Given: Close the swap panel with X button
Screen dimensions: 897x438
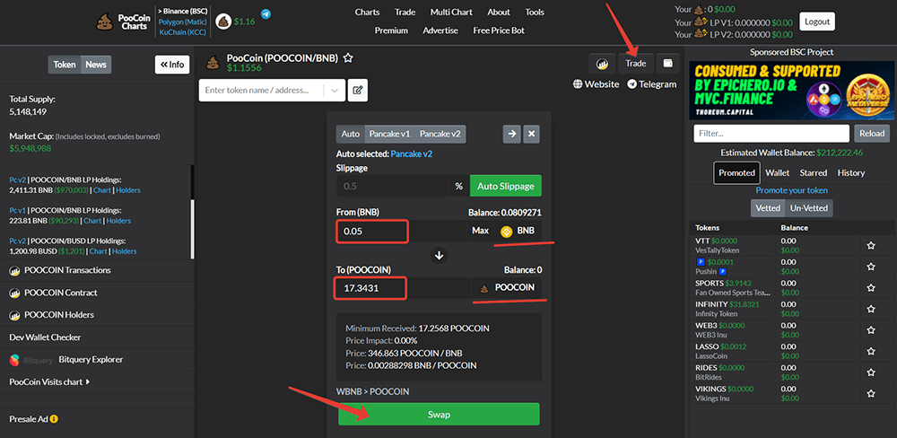Looking at the screenshot, I should (531, 134).
